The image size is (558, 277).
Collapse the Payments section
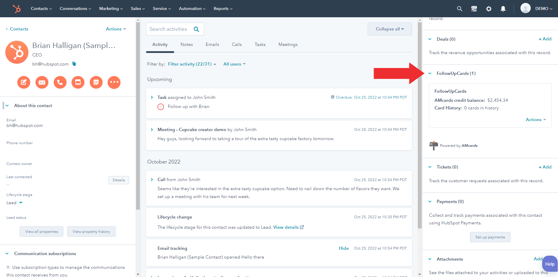pos(430,202)
